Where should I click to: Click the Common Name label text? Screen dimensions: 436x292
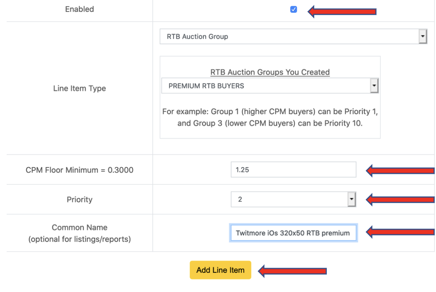coord(79,228)
